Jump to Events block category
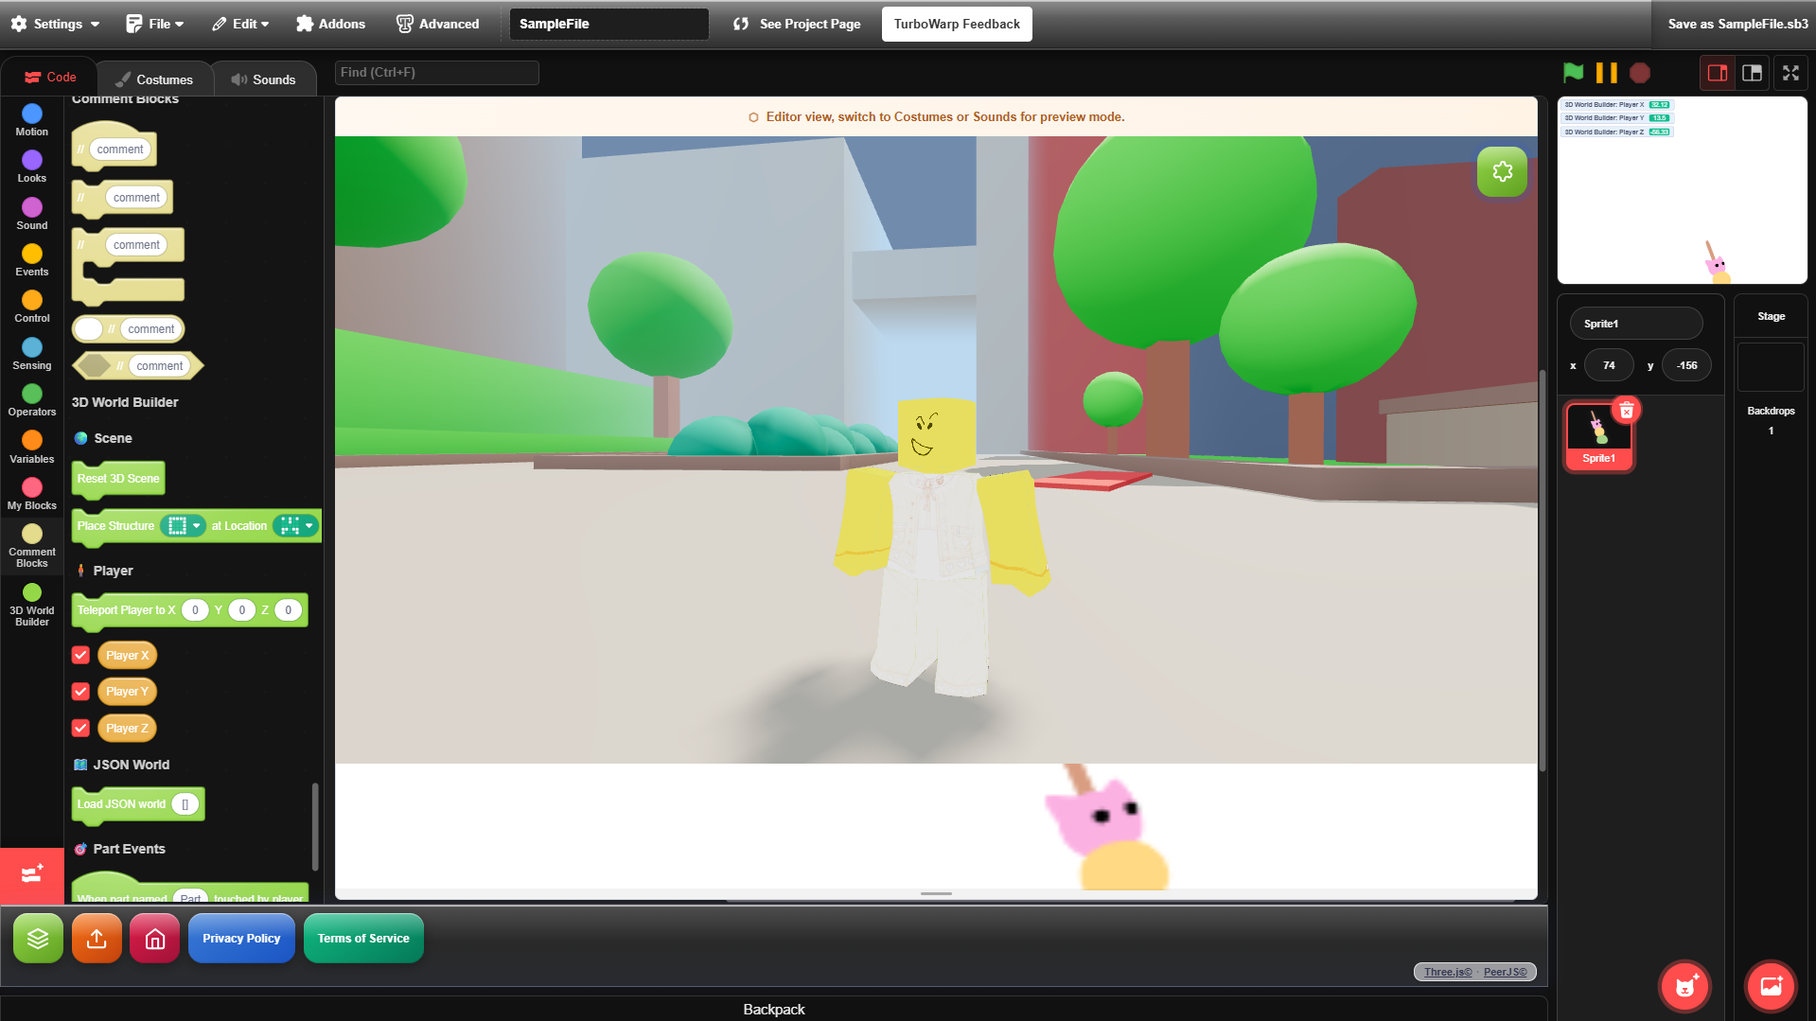 pos(32,260)
